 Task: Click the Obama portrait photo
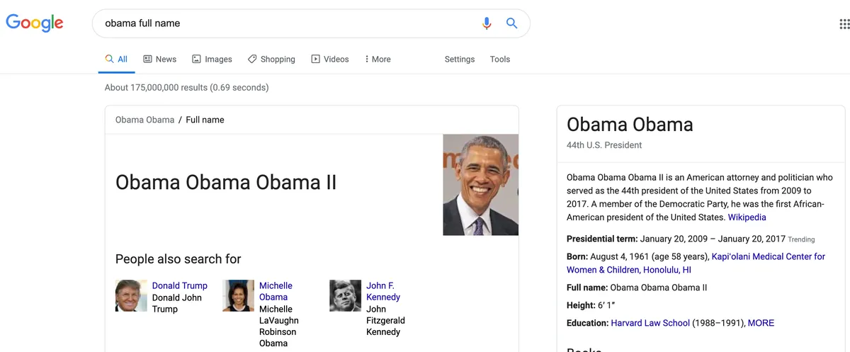point(481,185)
